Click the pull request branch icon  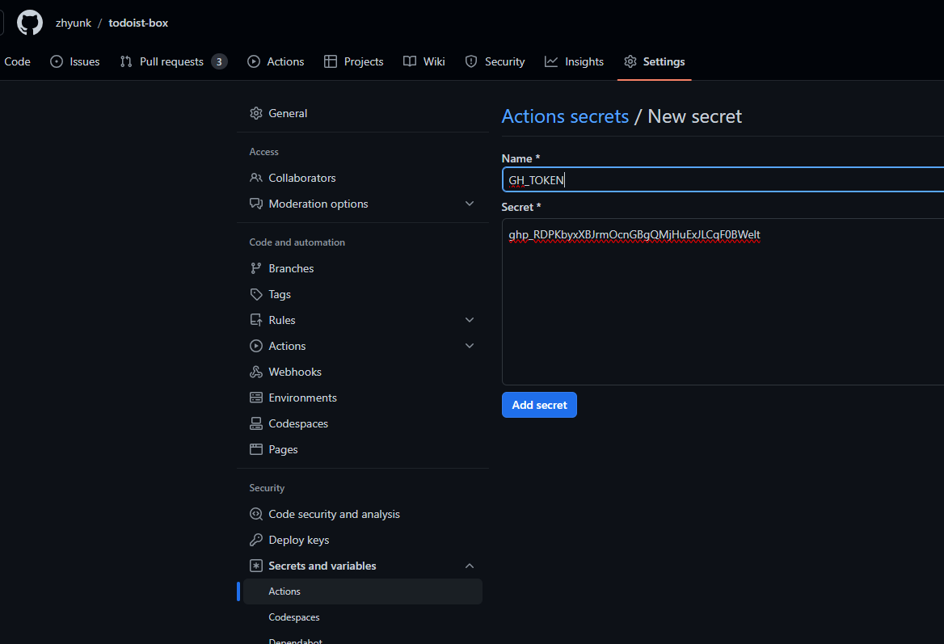tap(126, 61)
